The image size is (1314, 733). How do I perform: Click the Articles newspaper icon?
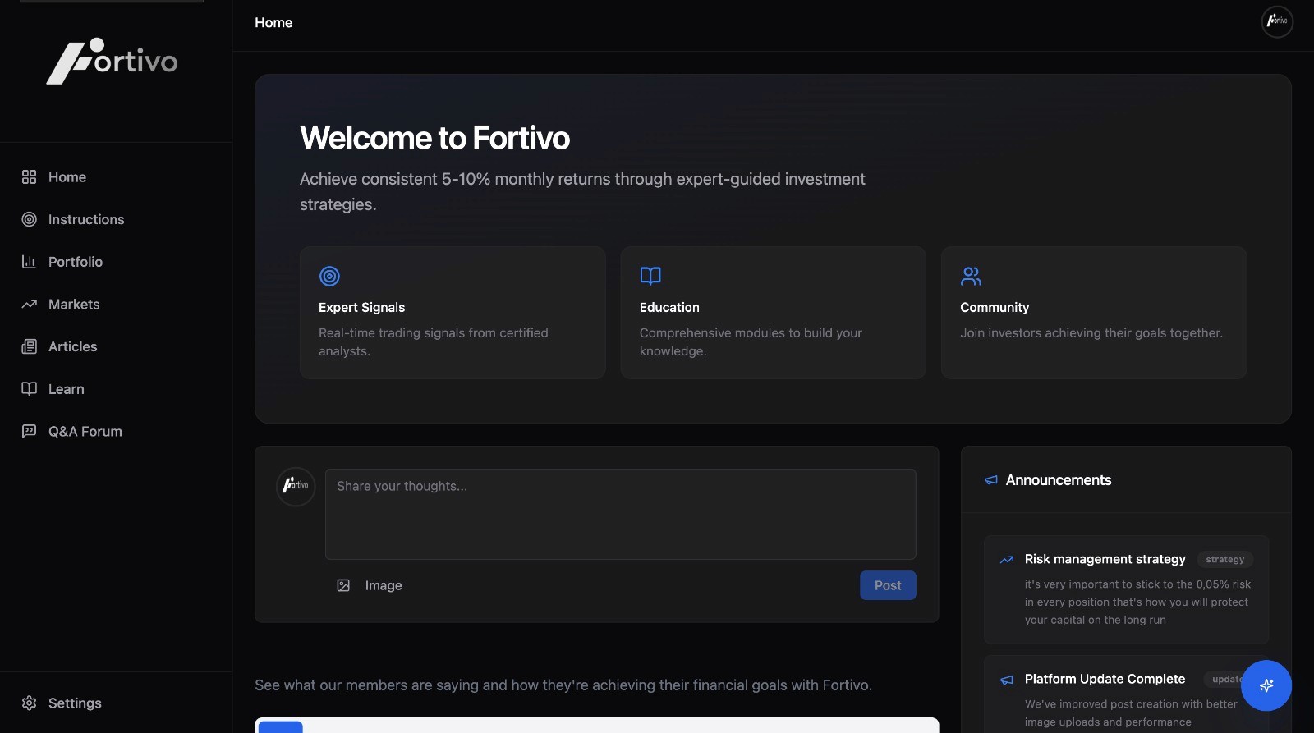(29, 346)
